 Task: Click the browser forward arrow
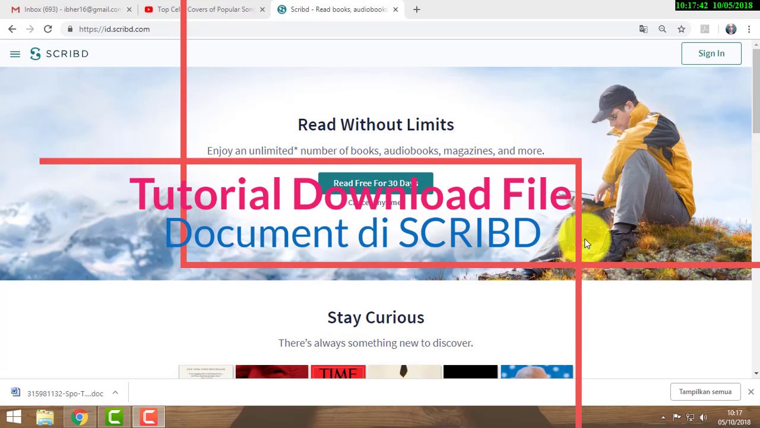(x=30, y=29)
